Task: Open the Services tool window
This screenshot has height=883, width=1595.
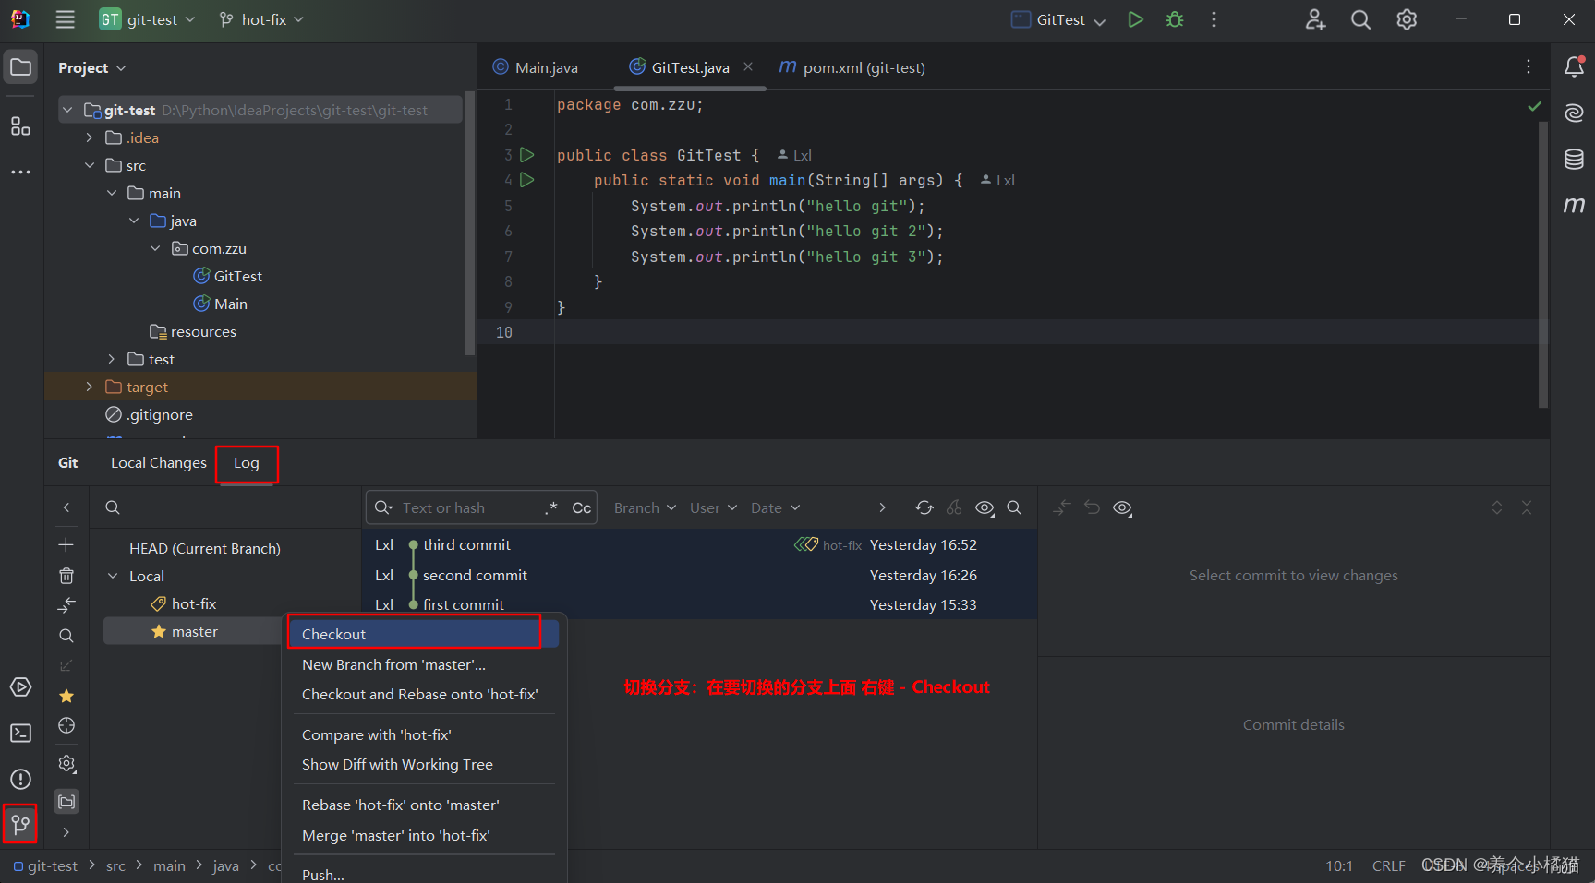Action: pos(20,686)
